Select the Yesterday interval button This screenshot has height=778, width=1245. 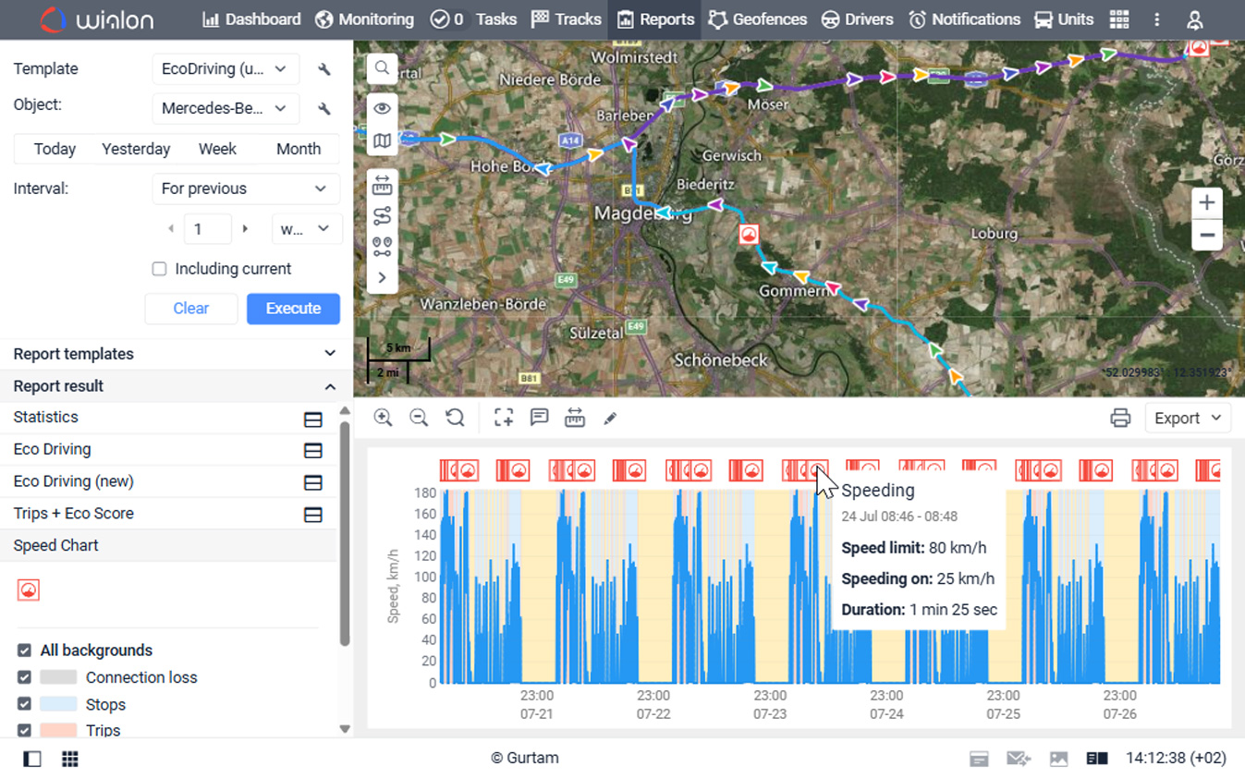tap(136, 149)
